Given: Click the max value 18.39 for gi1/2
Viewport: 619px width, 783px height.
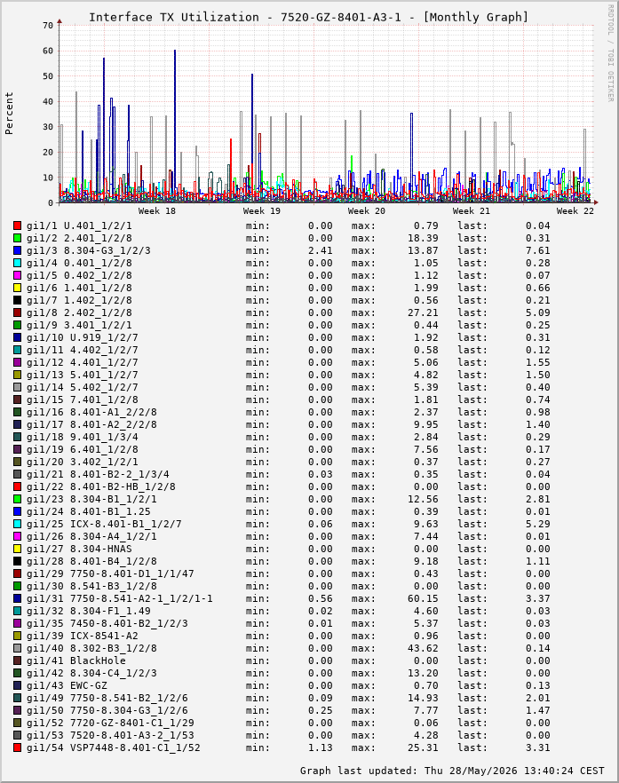Looking at the screenshot, I should pos(423,239).
